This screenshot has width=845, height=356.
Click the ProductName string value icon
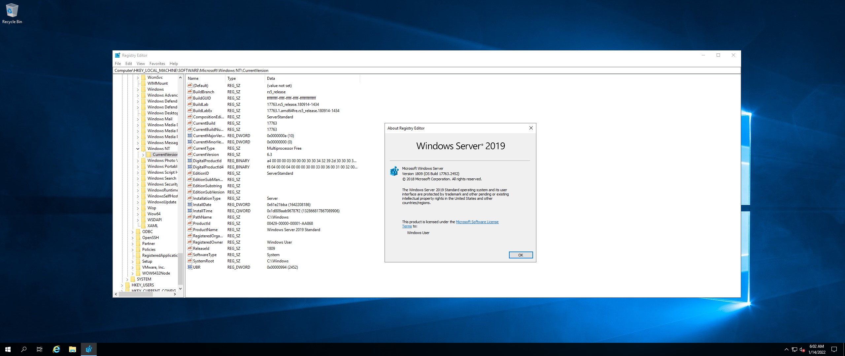(x=190, y=229)
